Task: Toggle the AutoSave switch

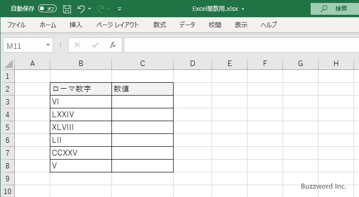Action: coord(47,9)
